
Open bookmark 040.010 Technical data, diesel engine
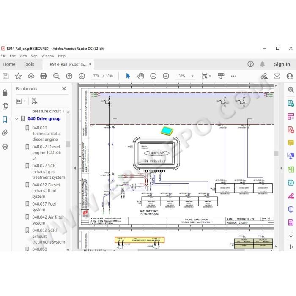point(47,134)
